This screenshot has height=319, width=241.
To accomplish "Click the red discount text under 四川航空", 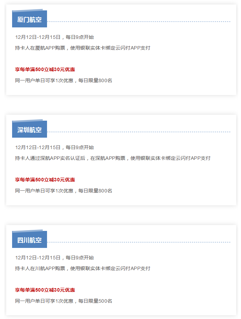I will click(x=45, y=290).
